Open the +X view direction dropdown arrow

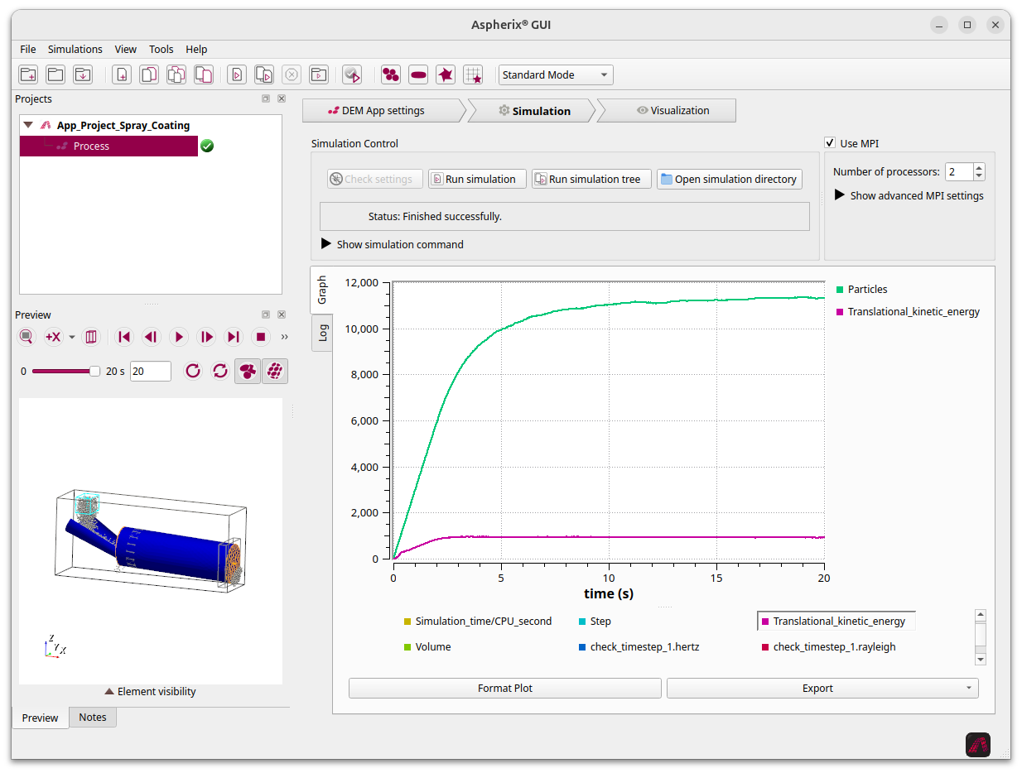pyautogui.click(x=72, y=337)
